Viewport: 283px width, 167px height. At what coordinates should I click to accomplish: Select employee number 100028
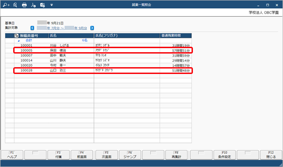click(26, 70)
